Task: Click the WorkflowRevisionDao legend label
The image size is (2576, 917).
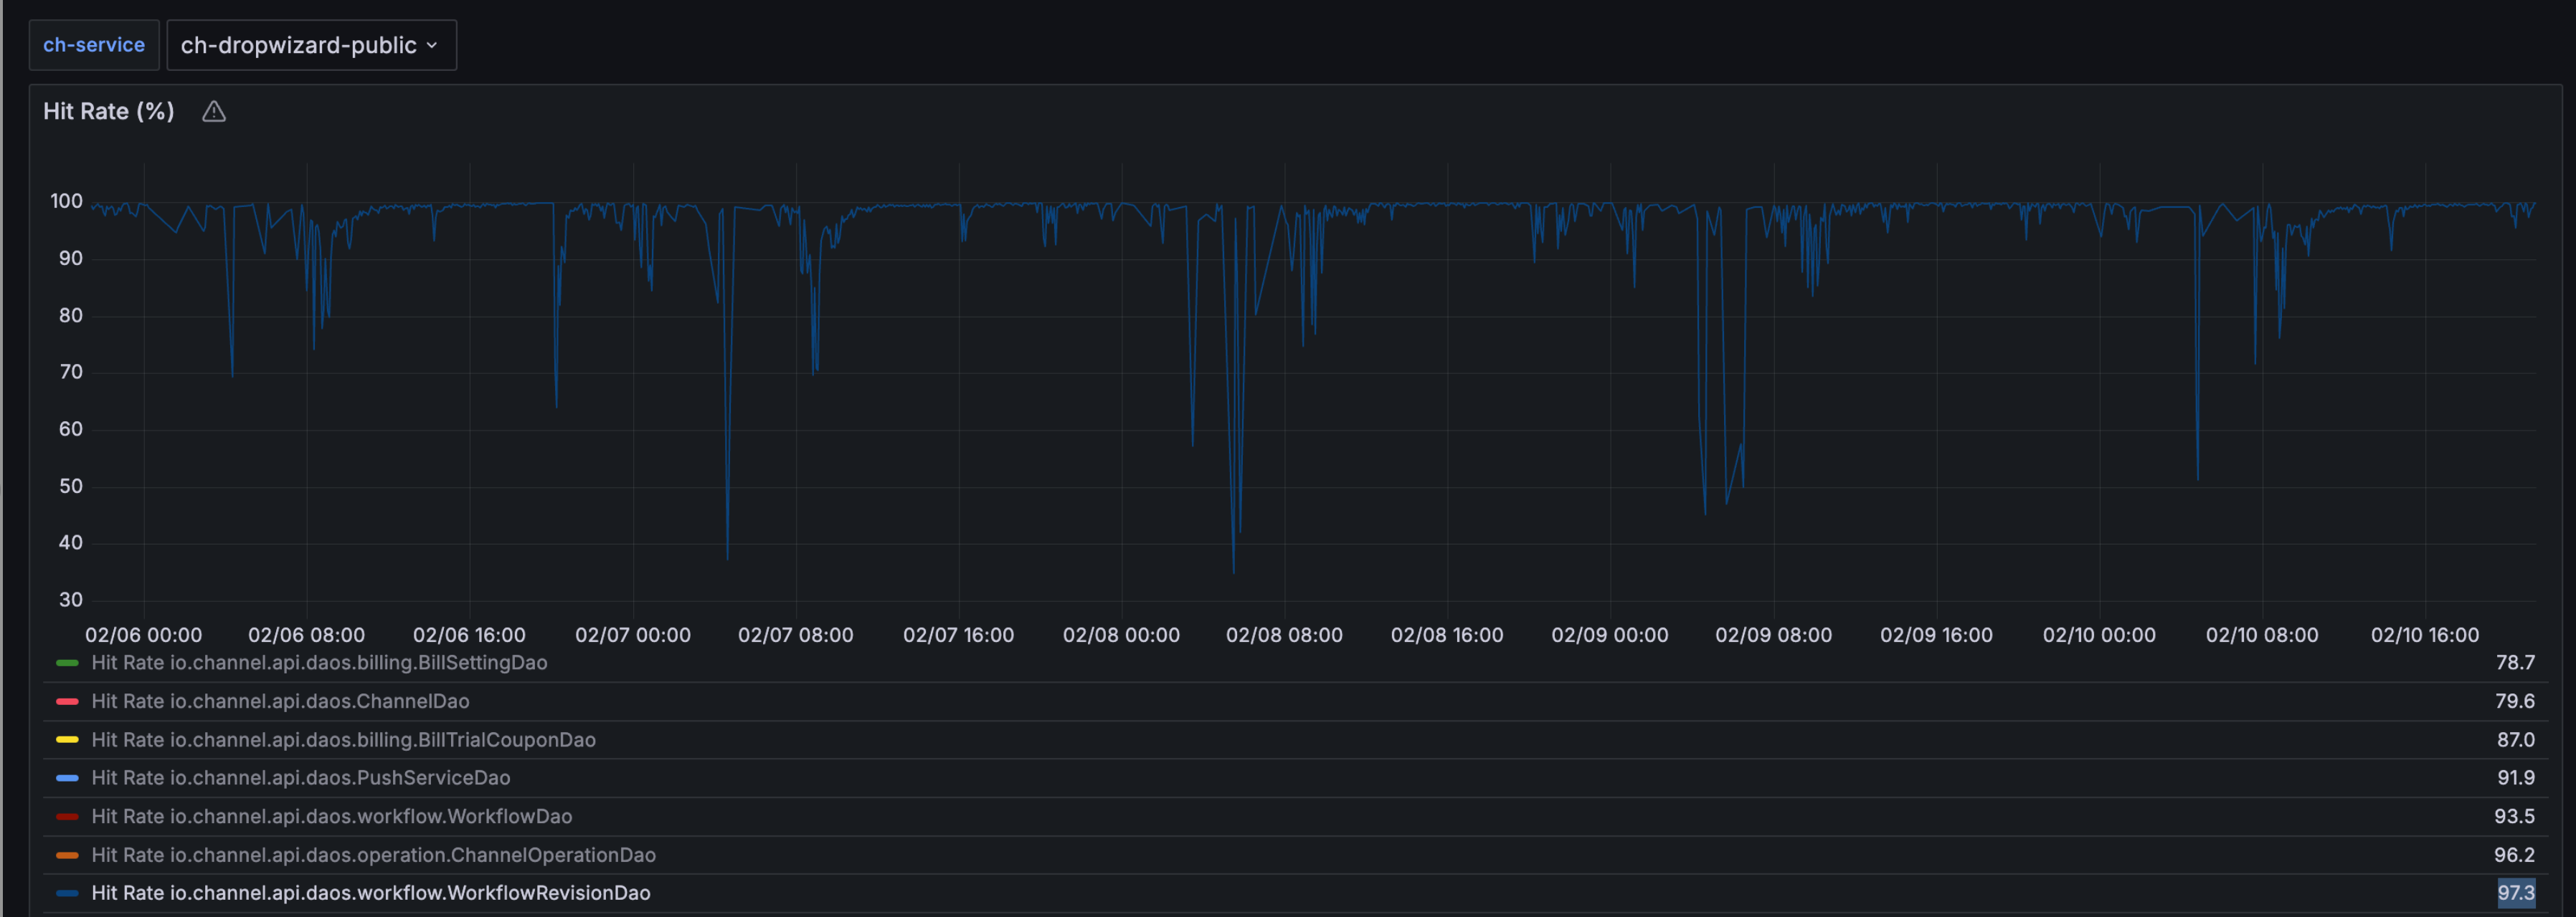Action: pos(370,893)
